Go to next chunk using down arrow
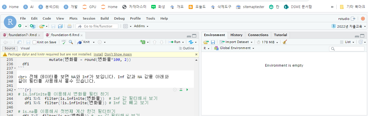The image size is (368, 116). click(162, 42)
